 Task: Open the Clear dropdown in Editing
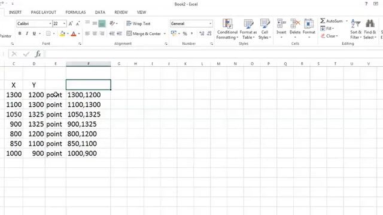(x=329, y=36)
